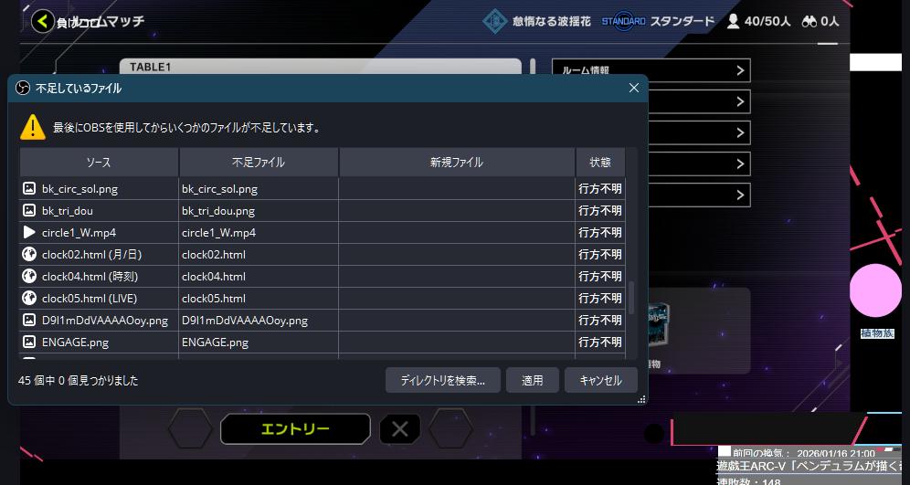This screenshot has height=485, width=910.
Task: Select the image icon for ENGAGE.png
Action: (29, 343)
